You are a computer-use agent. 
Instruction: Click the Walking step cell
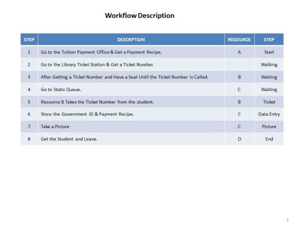(x=269, y=65)
